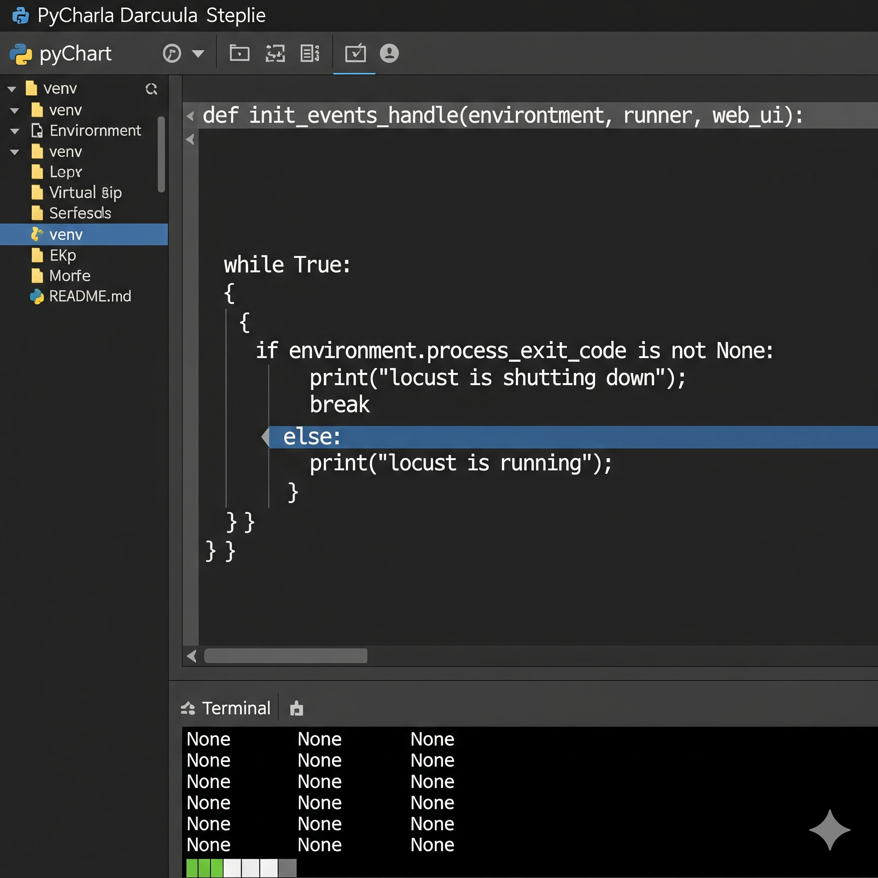This screenshot has width=878, height=878.
Task: Click the folder icon in toolbar
Action: pyautogui.click(x=240, y=53)
